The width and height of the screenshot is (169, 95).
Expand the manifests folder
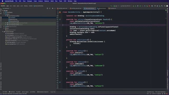point(4,12)
